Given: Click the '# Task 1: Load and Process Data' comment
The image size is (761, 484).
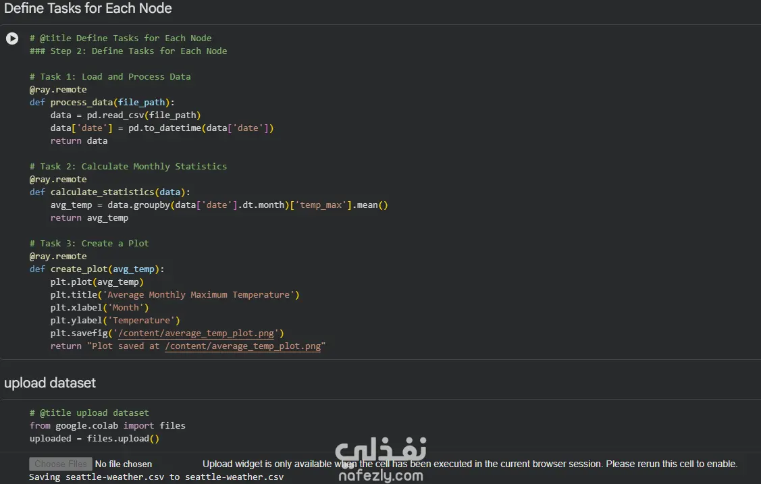Looking at the screenshot, I should tap(110, 77).
